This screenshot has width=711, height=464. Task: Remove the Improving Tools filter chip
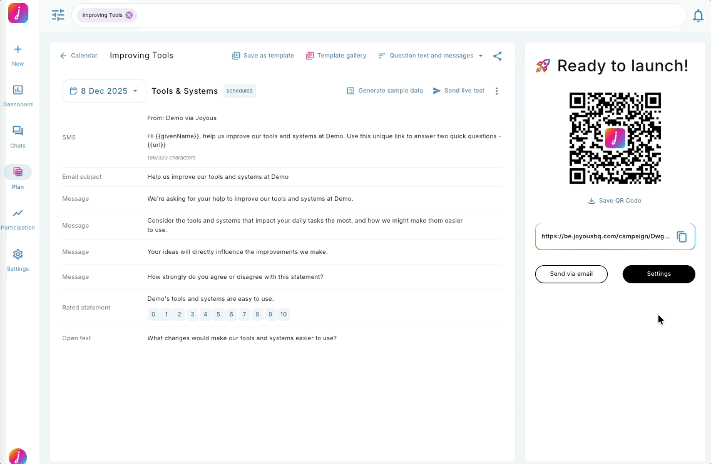(129, 15)
